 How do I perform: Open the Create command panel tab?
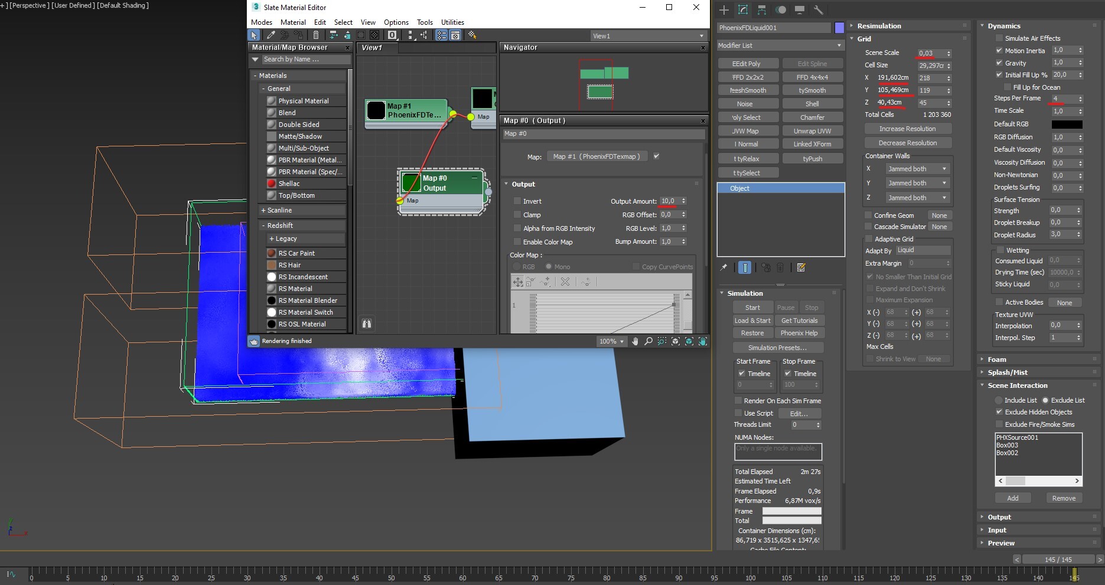coord(724,10)
